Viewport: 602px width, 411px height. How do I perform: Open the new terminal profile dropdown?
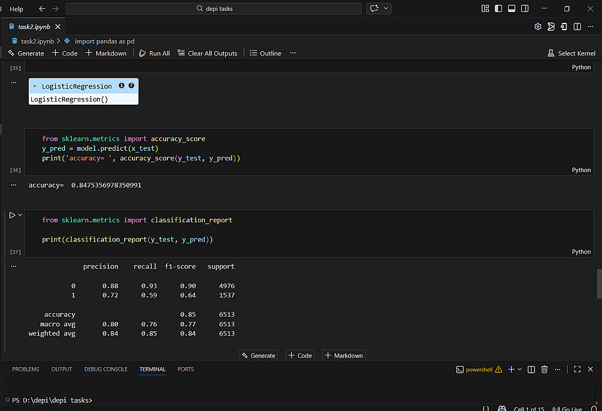pos(520,370)
